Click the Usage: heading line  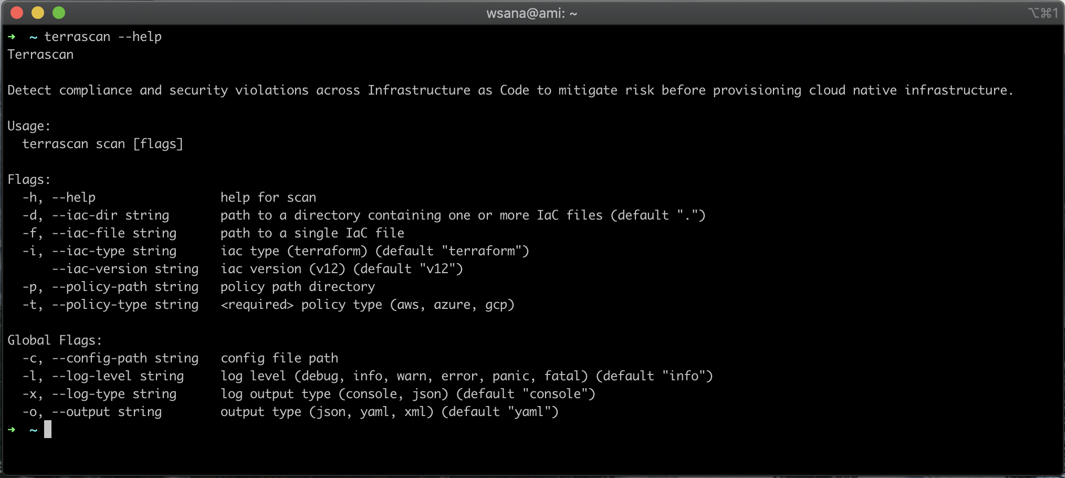tap(29, 126)
